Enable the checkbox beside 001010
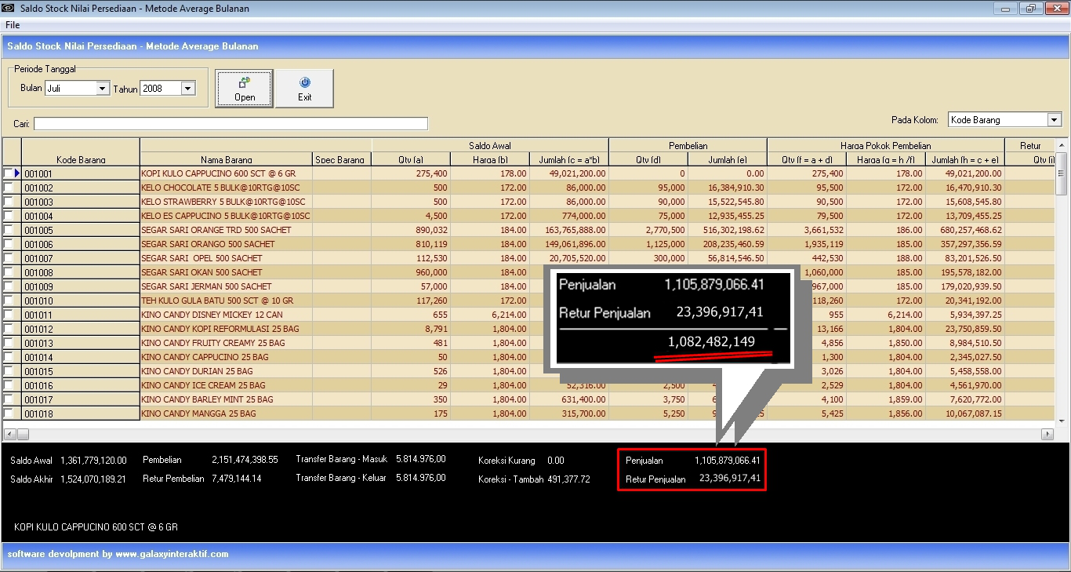 pyautogui.click(x=9, y=301)
